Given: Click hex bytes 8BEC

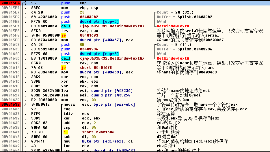Looking at the screenshot, I should click(36, 8).
